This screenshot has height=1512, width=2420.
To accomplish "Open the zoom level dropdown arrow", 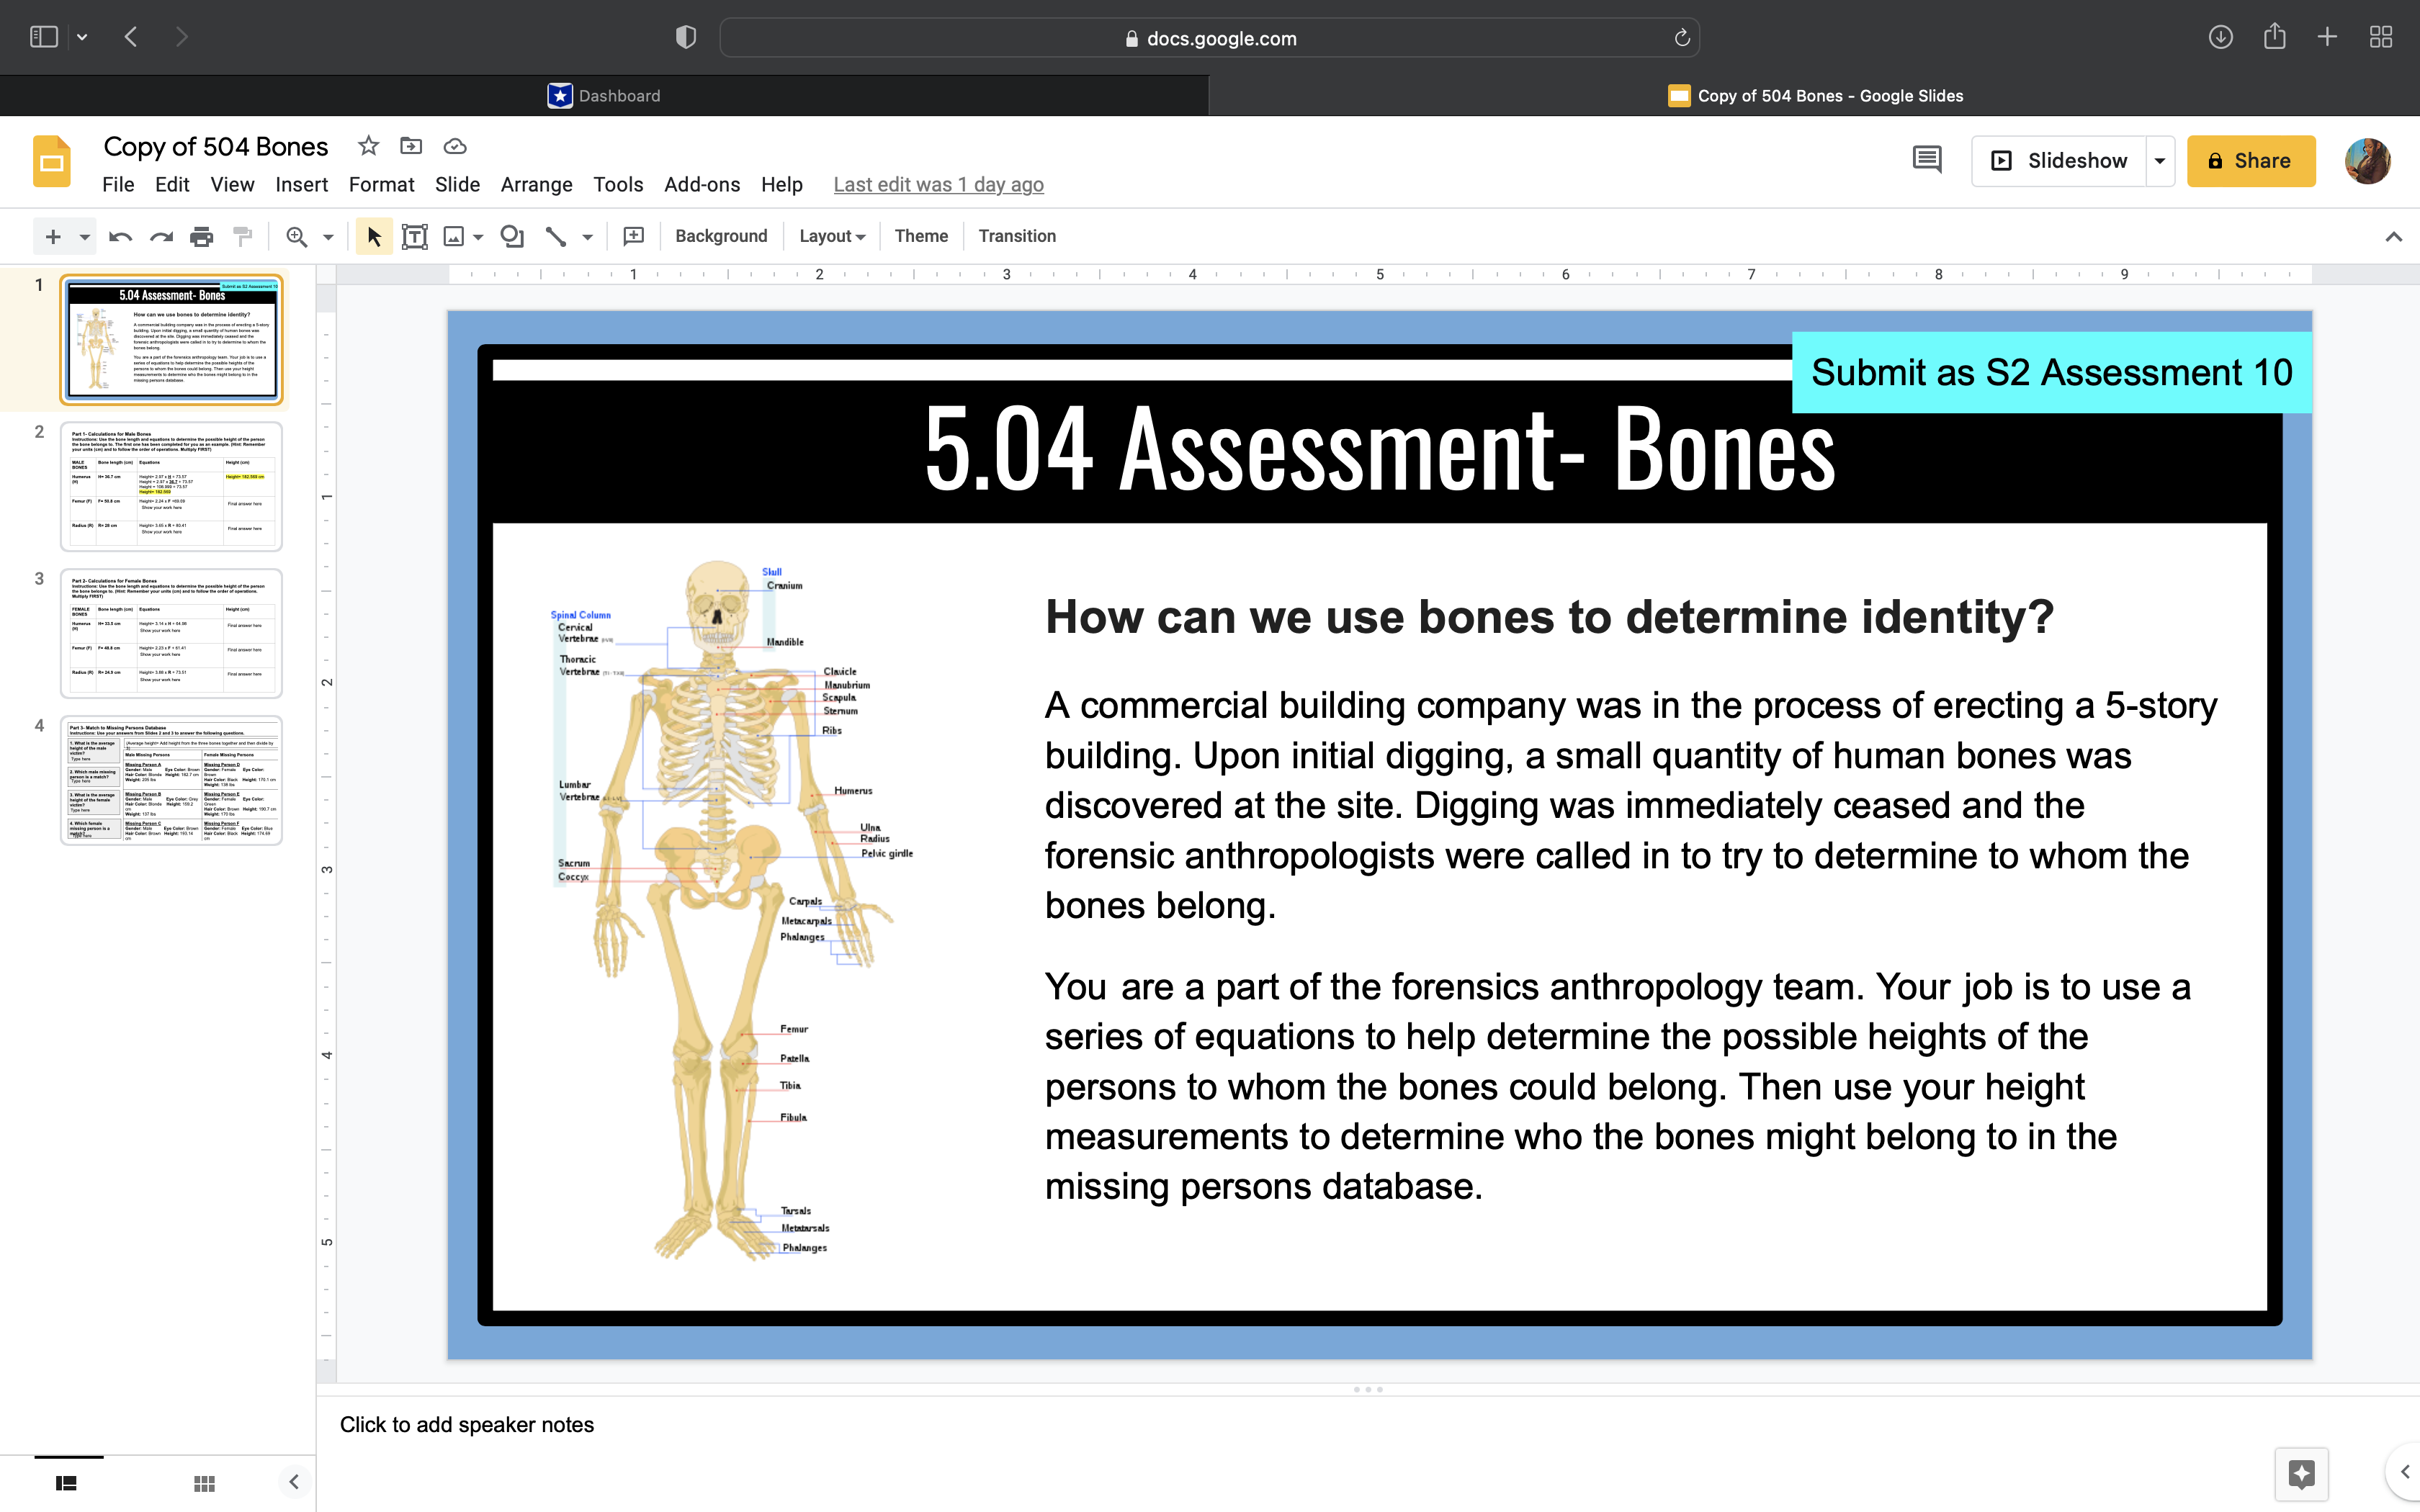I will 328,237.
